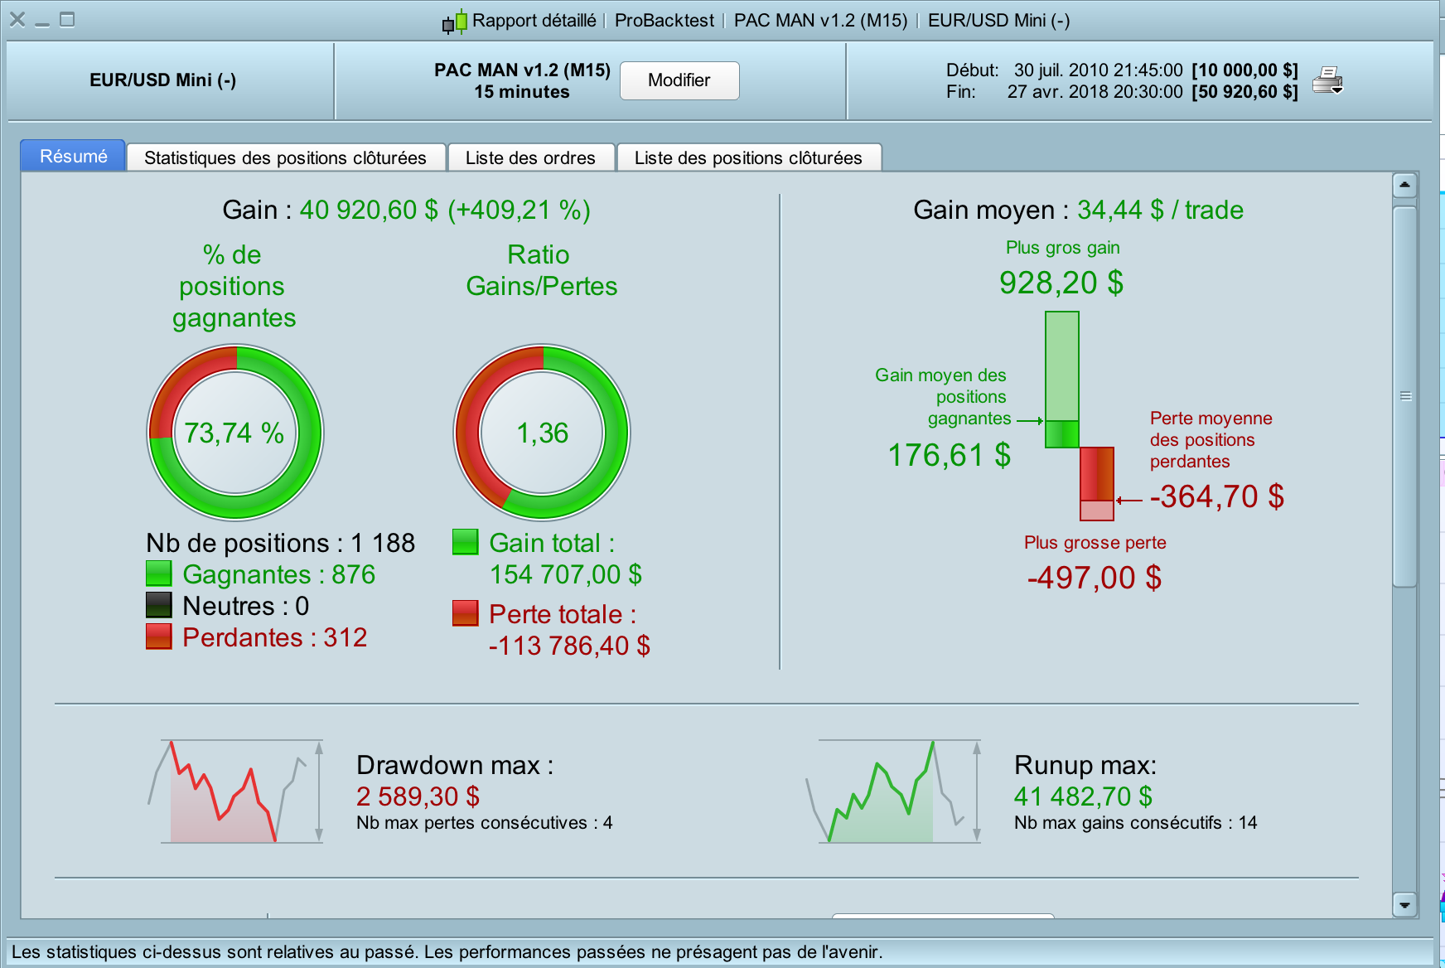The width and height of the screenshot is (1445, 968).
Task: Switch to Statistiques des positions clôturées tab
Action: tap(285, 157)
